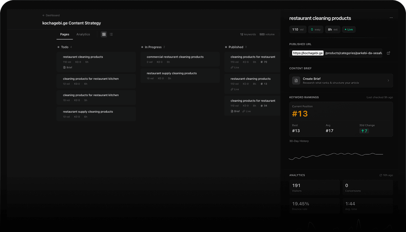Click the 30-Day History line chart
The image size is (406, 232).
(x=336, y=155)
